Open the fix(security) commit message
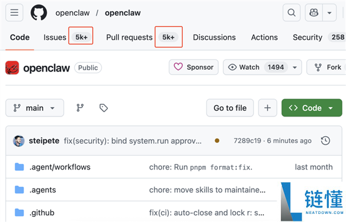This screenshot has width=346, height=222. pyautogui.click(x=133, y=141)
